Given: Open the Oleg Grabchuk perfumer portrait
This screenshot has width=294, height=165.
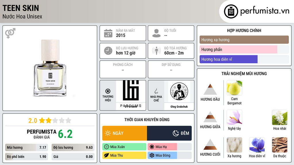Looking at the screenshot, I should point(179,91).
